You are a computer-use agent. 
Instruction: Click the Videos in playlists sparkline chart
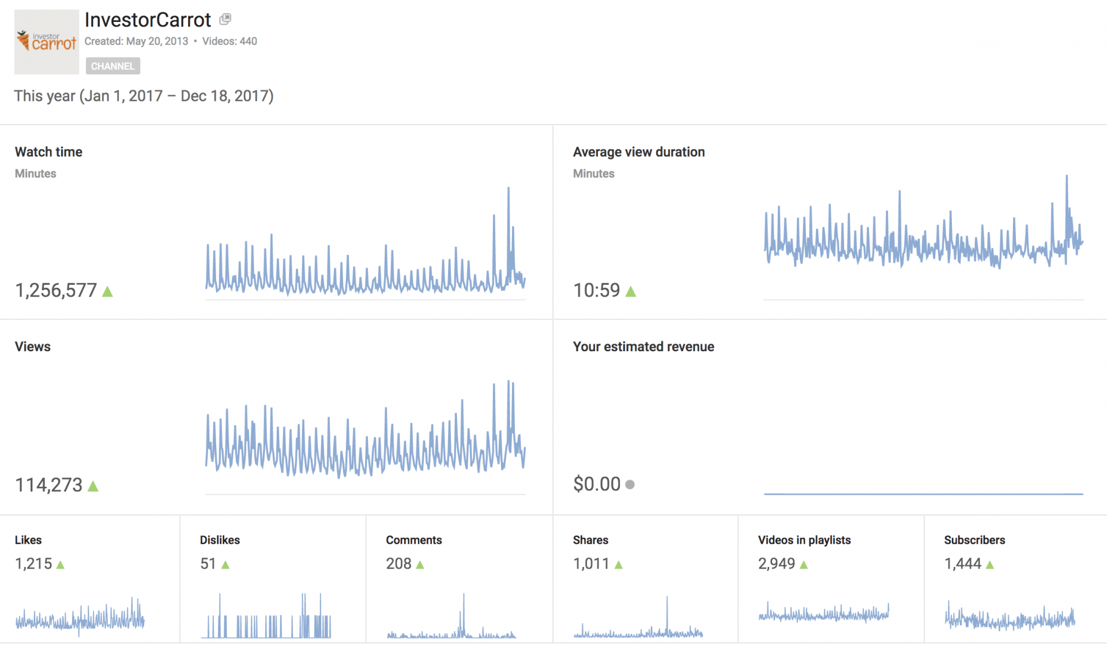[824, 613]
